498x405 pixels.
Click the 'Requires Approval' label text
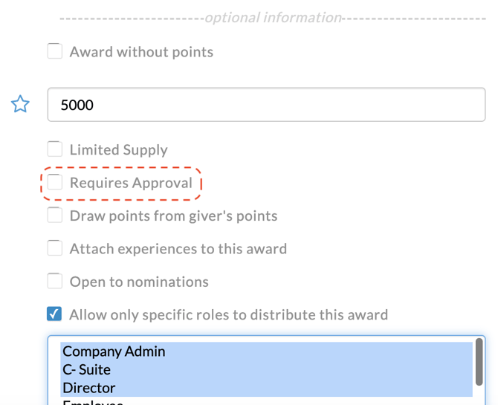point(131,183)
